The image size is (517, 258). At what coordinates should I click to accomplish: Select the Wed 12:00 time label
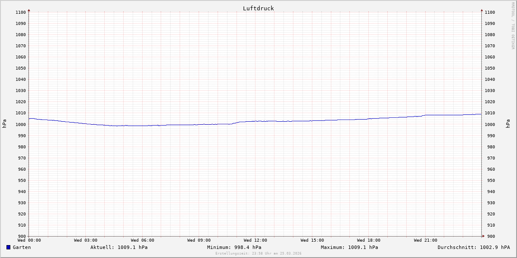[x=255, y=240]
